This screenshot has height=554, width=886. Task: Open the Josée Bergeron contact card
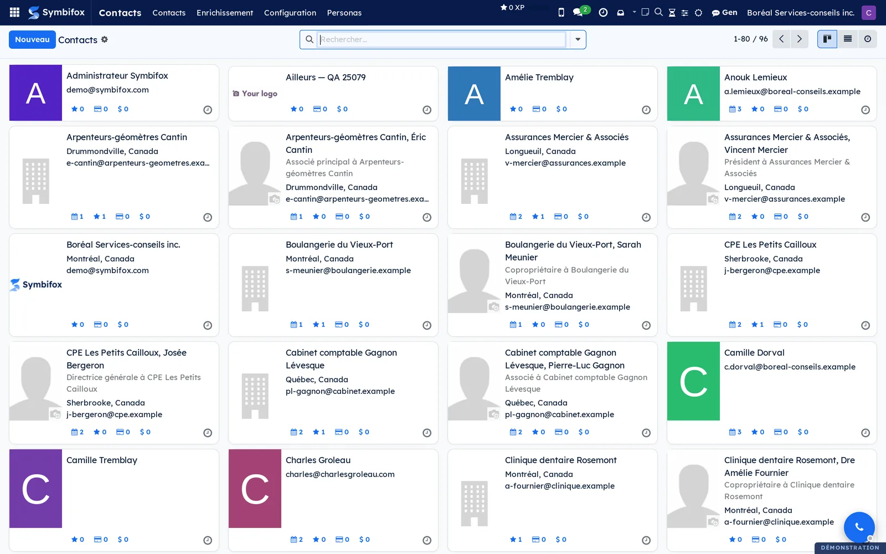[x=114, y=393]
